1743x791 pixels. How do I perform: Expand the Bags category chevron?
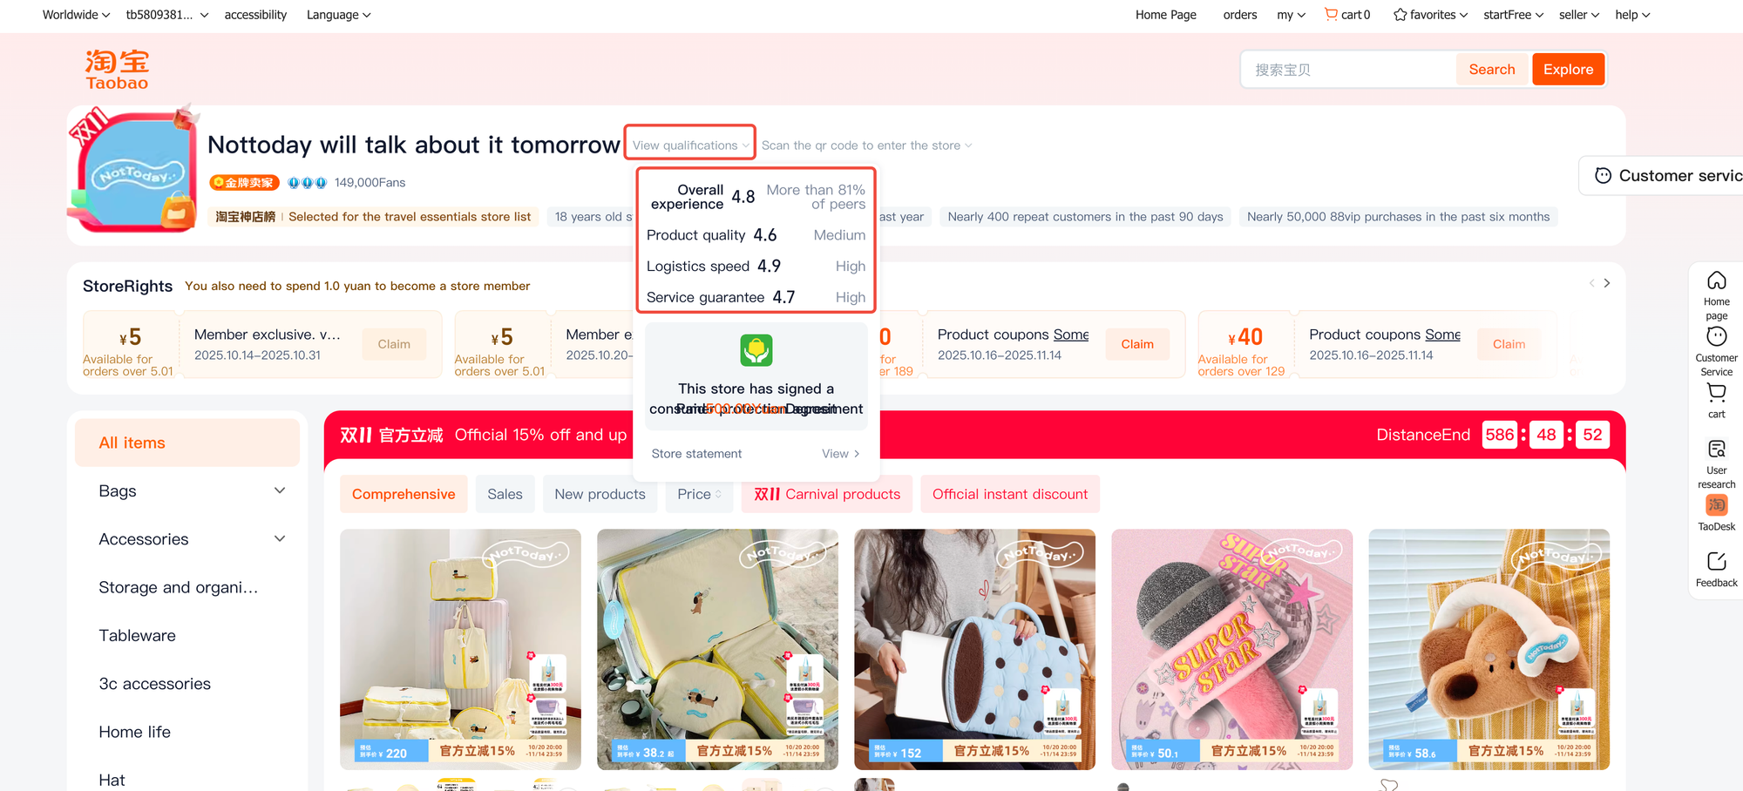pos(280,490)
